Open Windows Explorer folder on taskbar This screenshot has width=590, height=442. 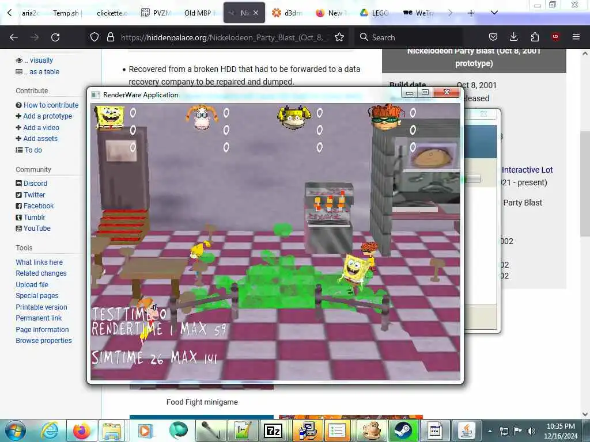pos(112,430)
